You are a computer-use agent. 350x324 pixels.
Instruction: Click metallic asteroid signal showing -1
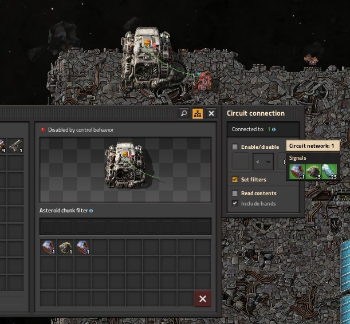(297, 172)
